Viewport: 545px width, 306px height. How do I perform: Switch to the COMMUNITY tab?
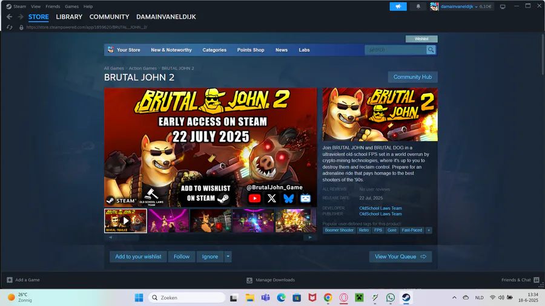click(109, 17)
